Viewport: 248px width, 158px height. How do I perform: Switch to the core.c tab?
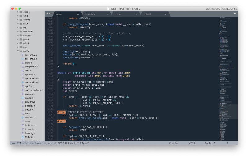point(117,14)
